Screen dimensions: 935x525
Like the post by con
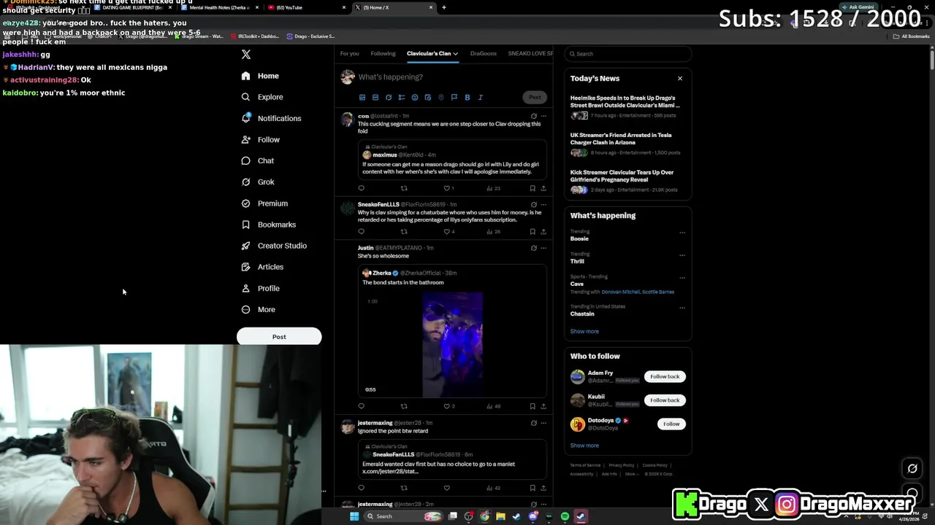point(448,188)
